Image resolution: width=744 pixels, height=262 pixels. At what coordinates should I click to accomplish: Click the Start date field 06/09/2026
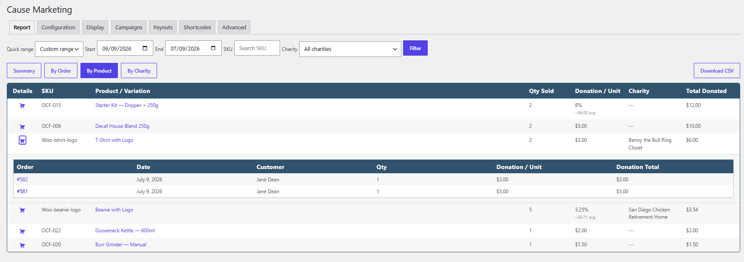(x=125, y=48)
